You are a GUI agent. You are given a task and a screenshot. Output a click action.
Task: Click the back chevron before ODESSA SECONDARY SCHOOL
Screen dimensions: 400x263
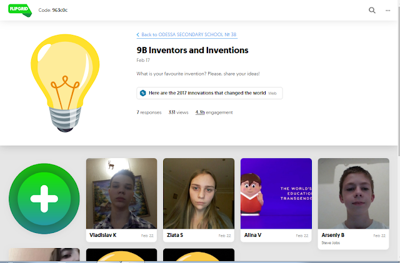point(138,35)
